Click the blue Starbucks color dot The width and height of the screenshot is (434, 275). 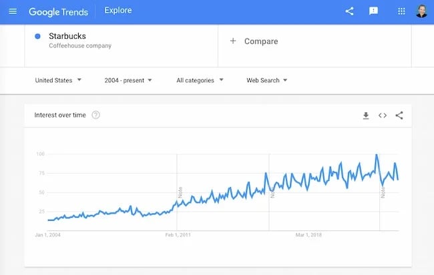point(37,36)
